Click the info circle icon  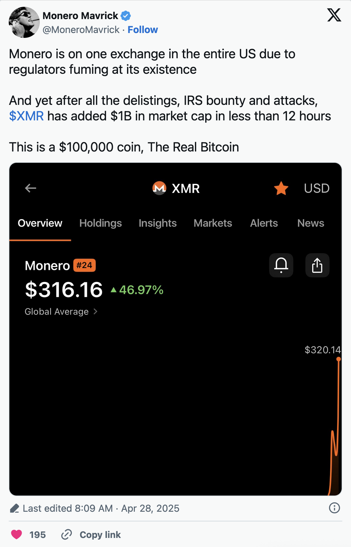pyautogui.click(x=334, y=508)
